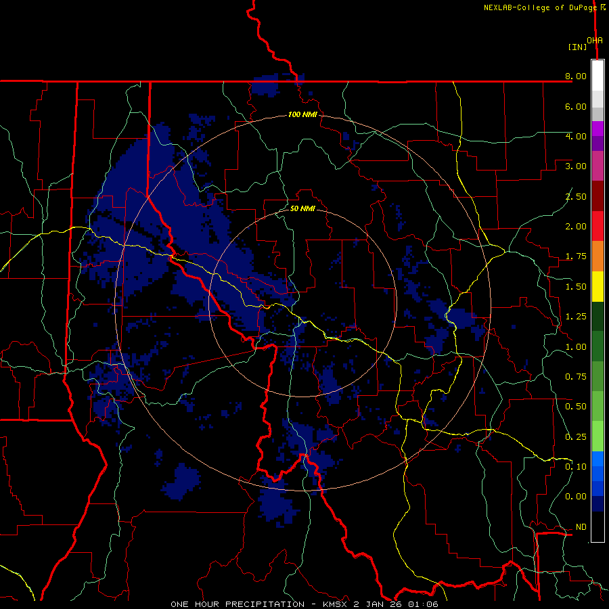Image resolution: width=609 pixels, height=609 pixels.
Task: Click the NEXLAB-College of DuPage title text
Action: [540, 7]
